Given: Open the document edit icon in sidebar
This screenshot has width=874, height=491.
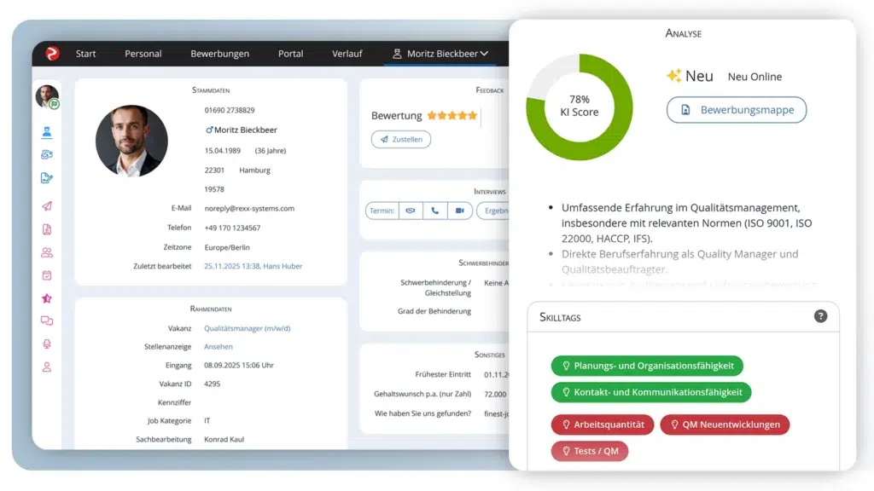Looking at the screenshot, I should [47, 178].
